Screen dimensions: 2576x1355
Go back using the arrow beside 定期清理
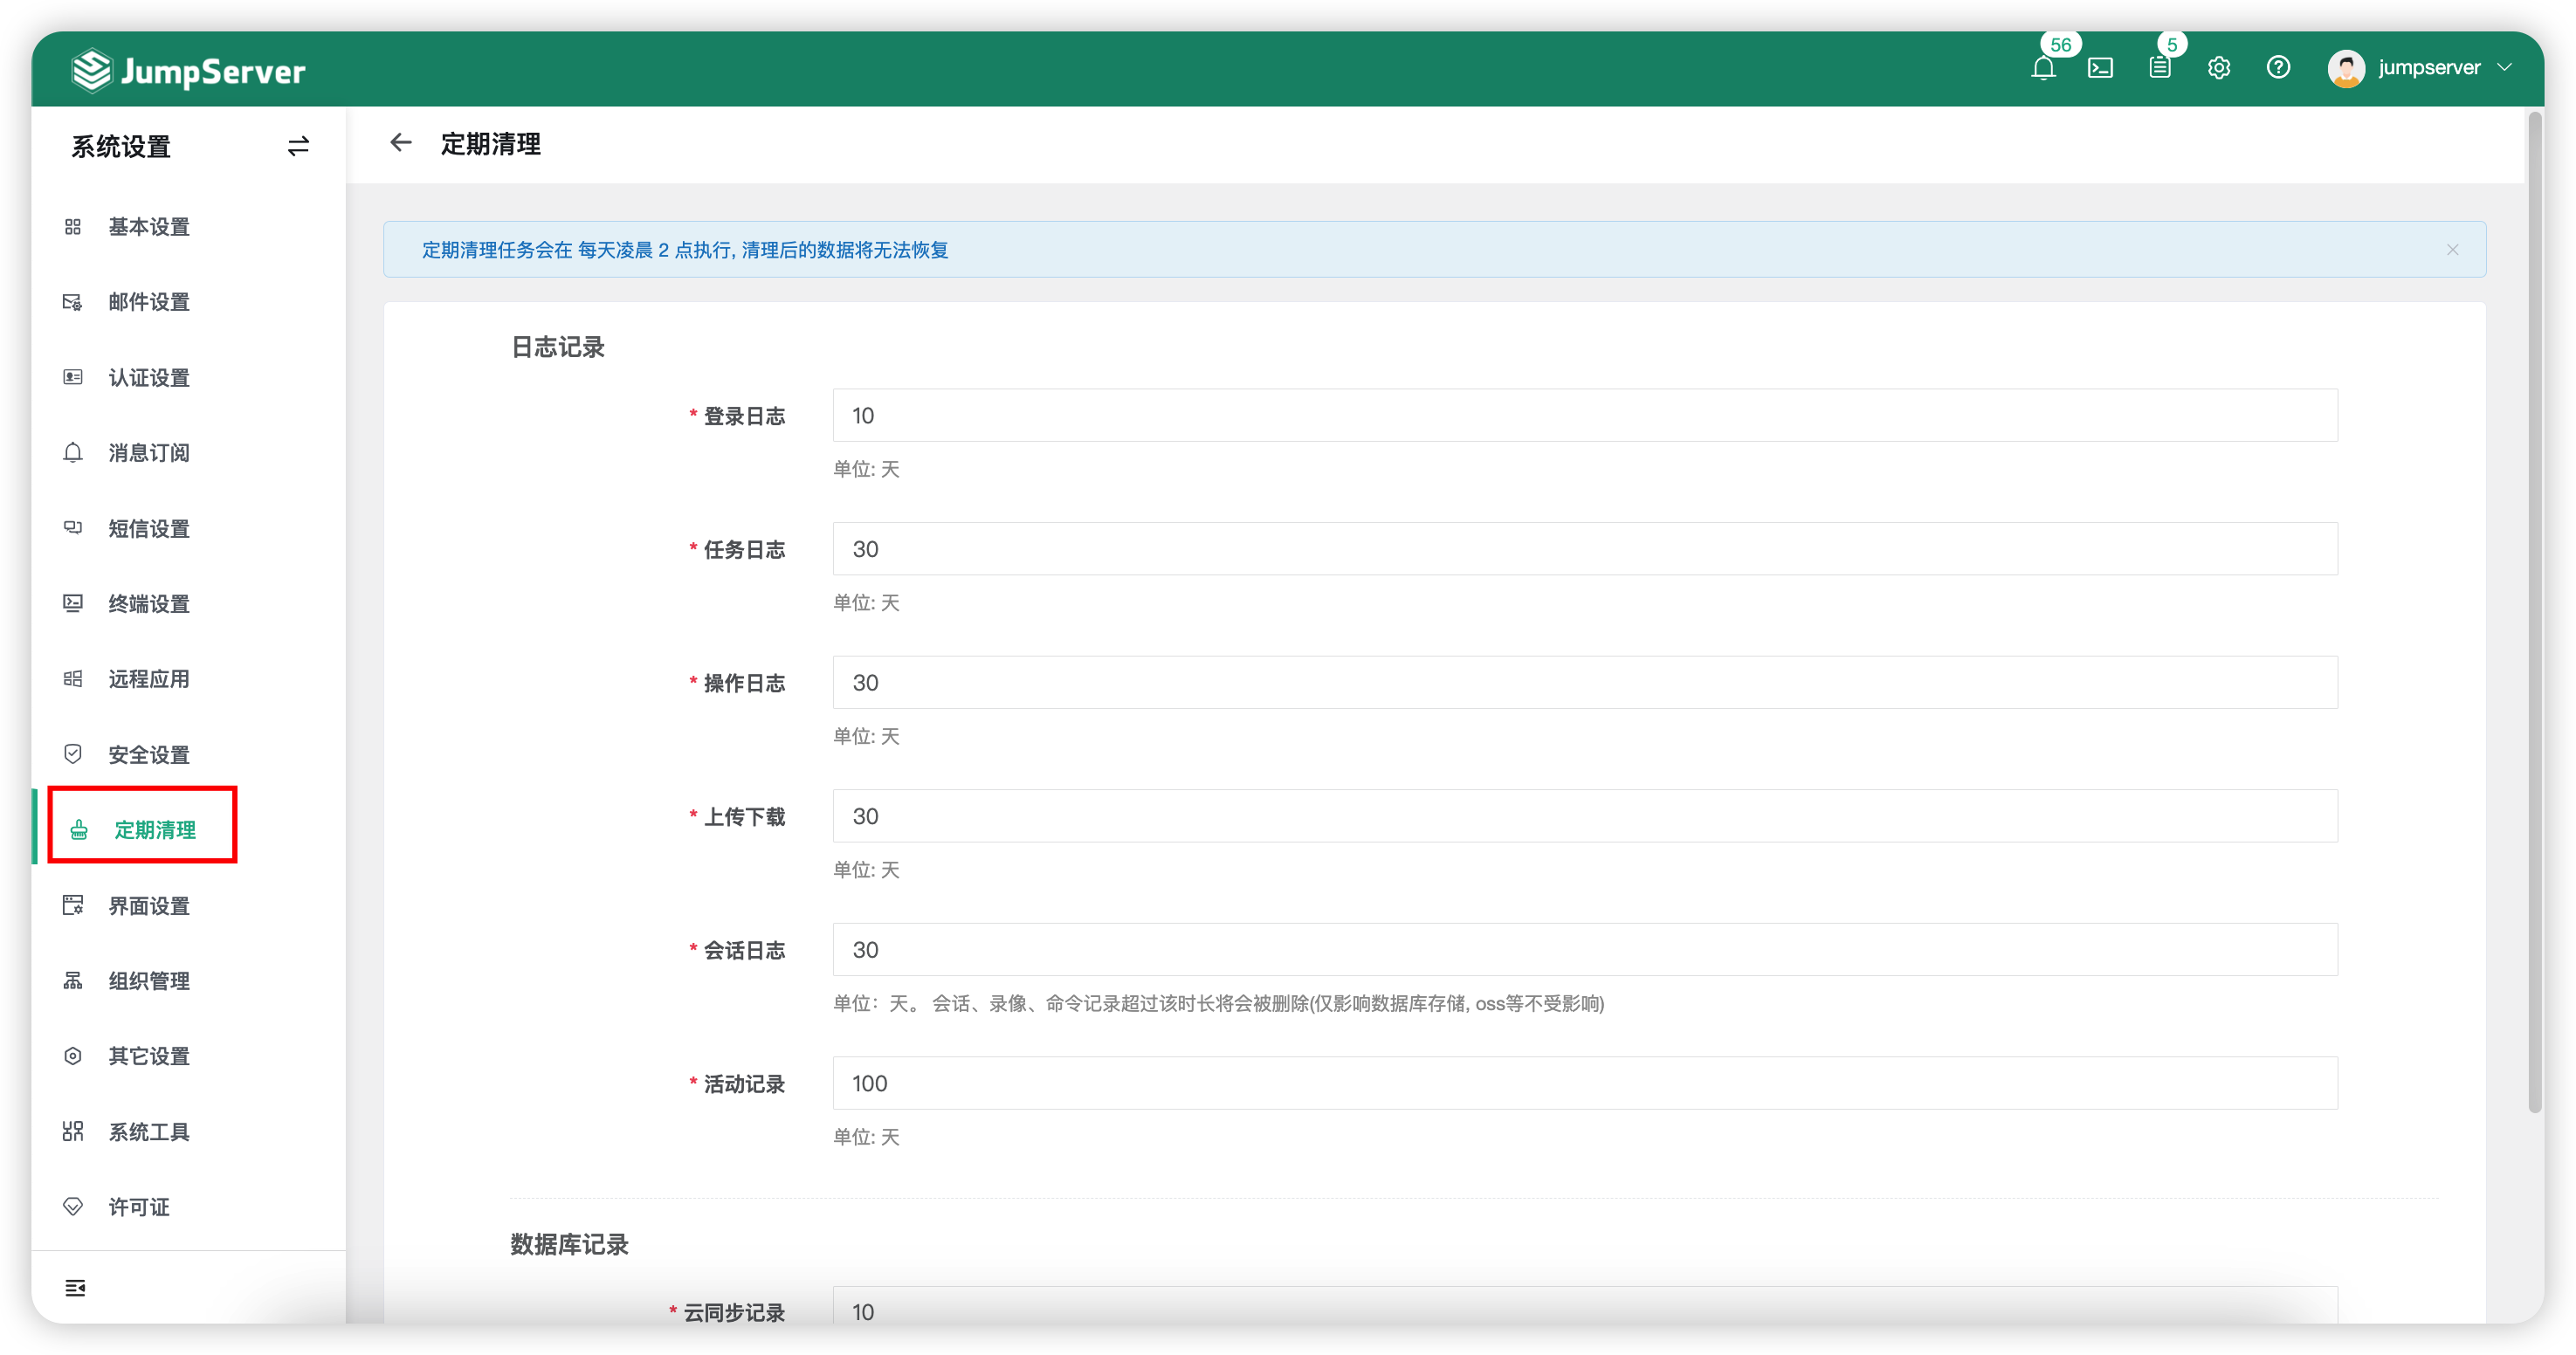click(401, 143)
